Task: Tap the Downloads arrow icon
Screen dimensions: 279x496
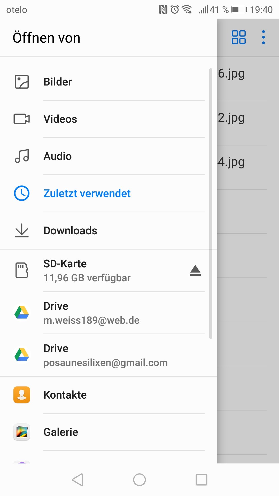Action: click(x=22, y=230)
